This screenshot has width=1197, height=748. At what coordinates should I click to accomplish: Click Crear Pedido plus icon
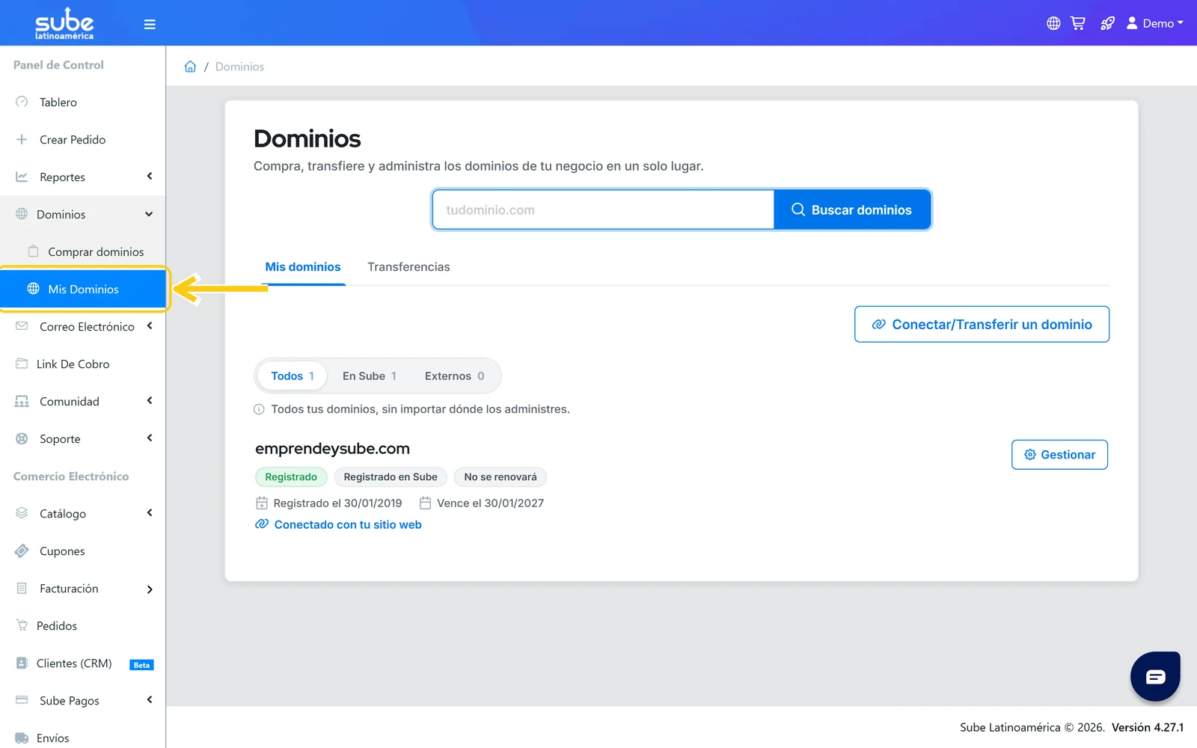[22, 139]
